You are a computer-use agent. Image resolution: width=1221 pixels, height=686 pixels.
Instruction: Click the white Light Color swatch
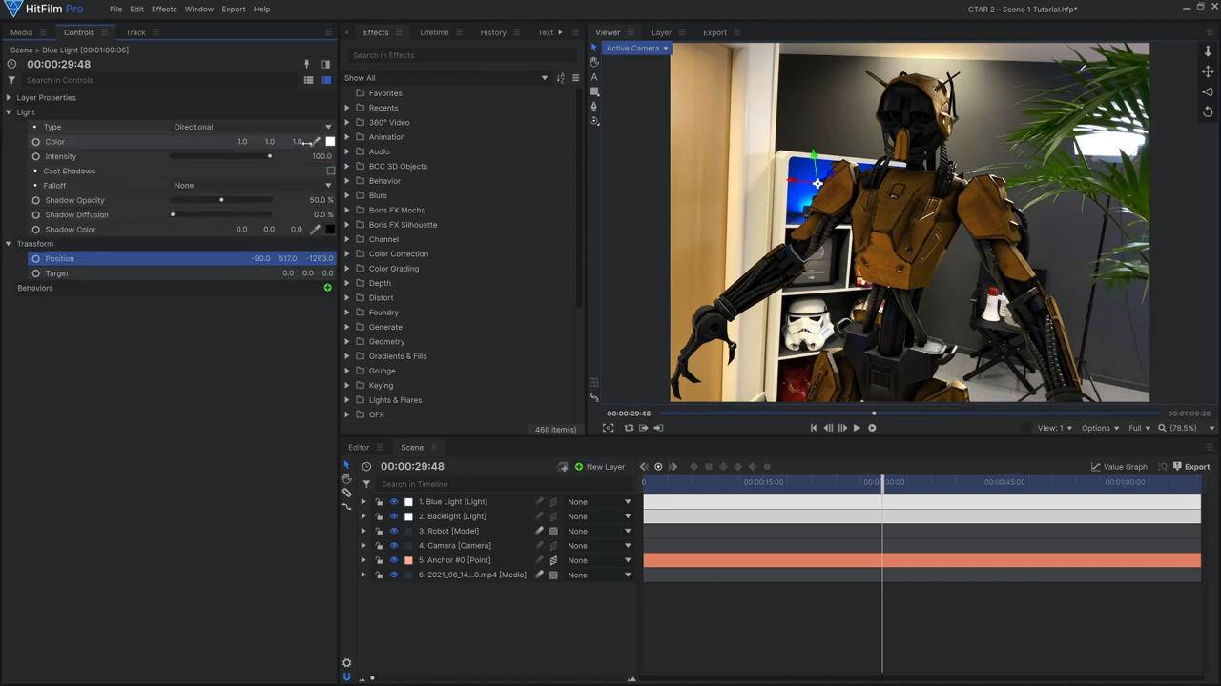tap(330, 142)
